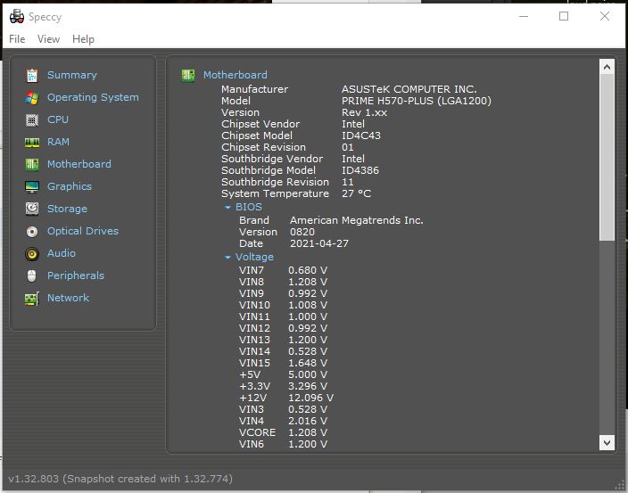The height and width of the screenshot is (493, 628).
Task: Click the Motherboard heading in the details pane
Action: pos(235,75)
